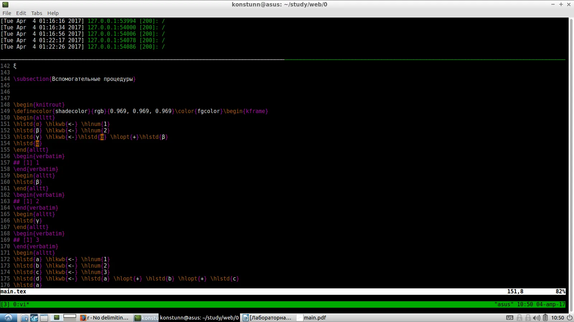This screenshot has width=574, height=322.
Task: Click '\end{verbatim}' on line 158
Action: click(x=36, y=169)
